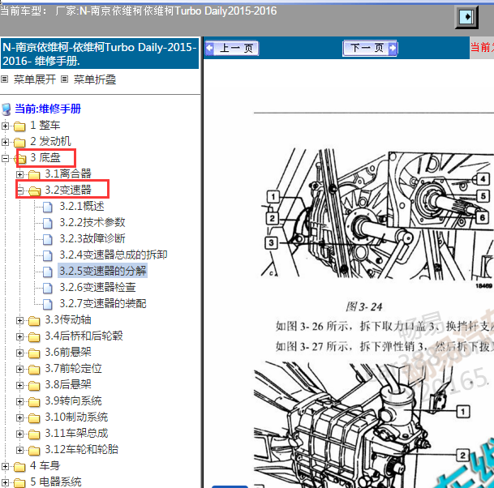Expand the 3.11车架总成 node
Viewport: 494px width, 488px height.
[19, 434]
